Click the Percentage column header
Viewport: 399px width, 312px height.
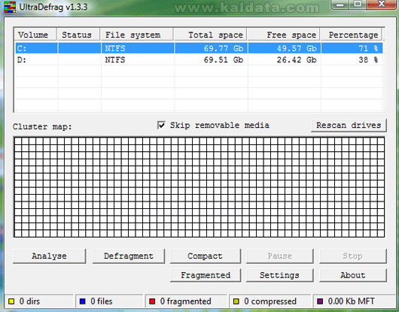click(351, 35)
